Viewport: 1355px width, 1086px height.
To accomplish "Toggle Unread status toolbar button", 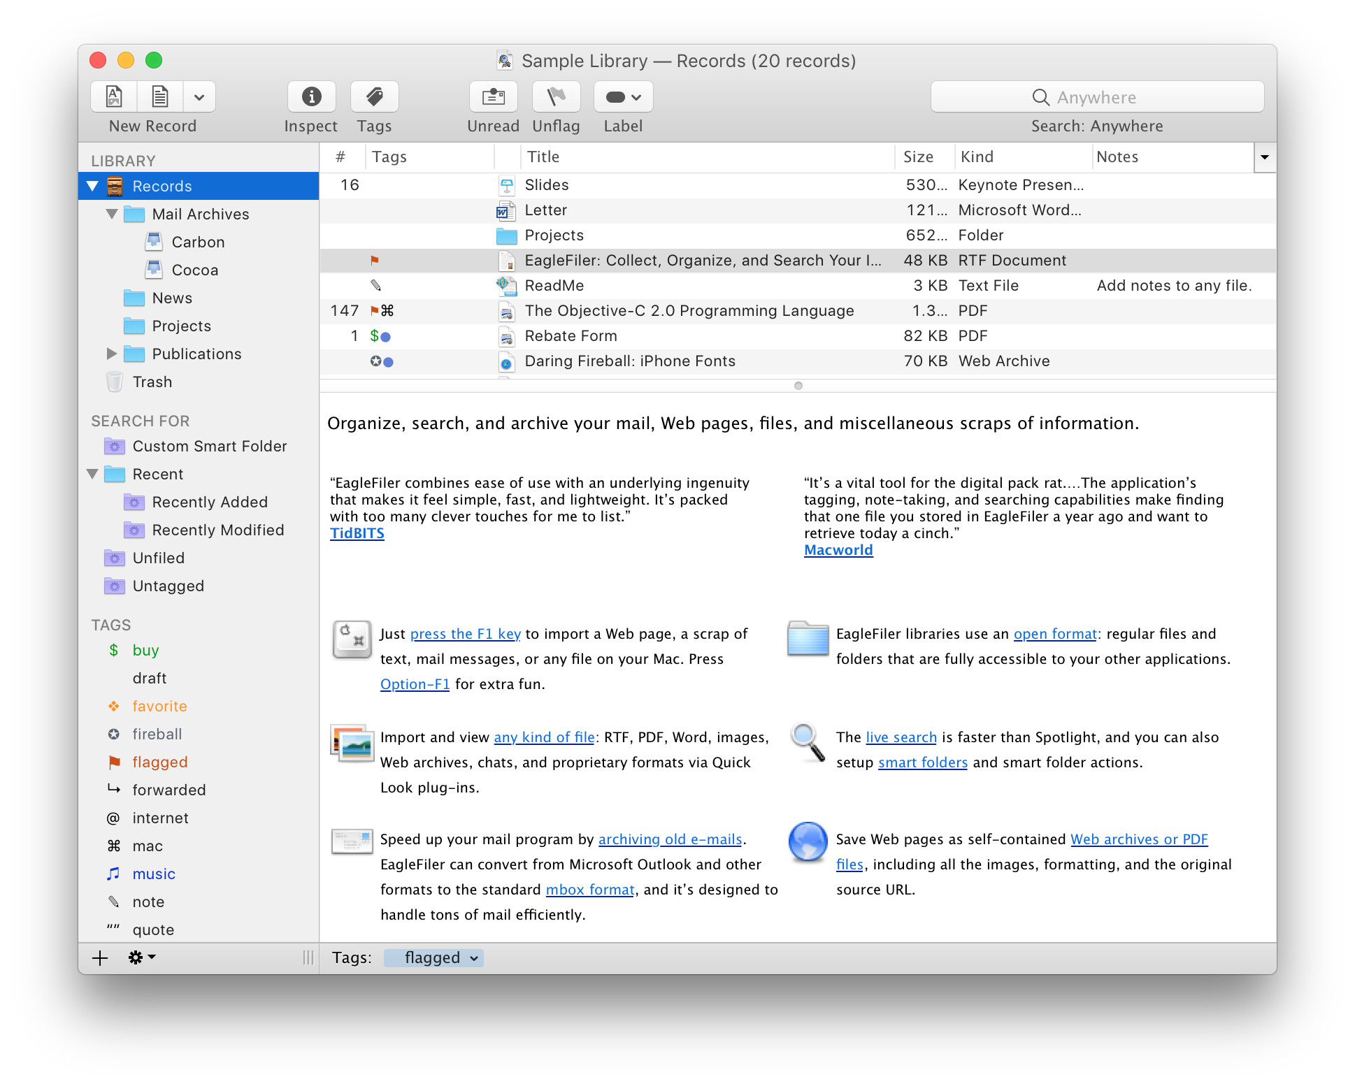I will pyautogui.click(x=493, y=96).
